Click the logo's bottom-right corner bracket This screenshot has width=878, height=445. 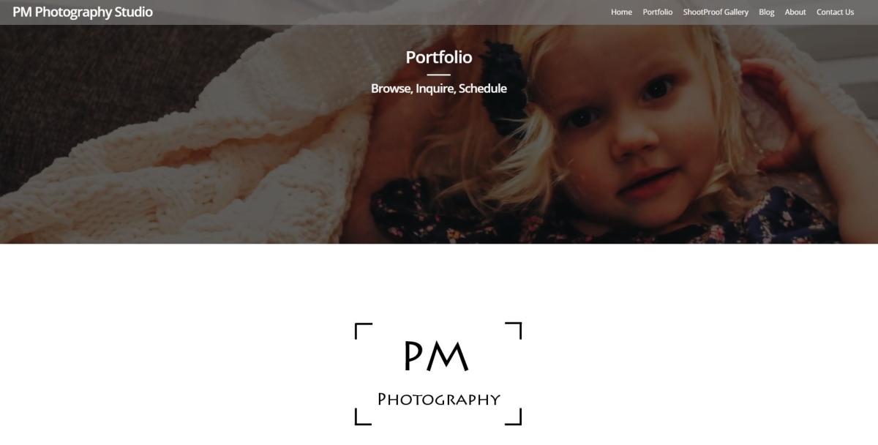coord(514,416)
